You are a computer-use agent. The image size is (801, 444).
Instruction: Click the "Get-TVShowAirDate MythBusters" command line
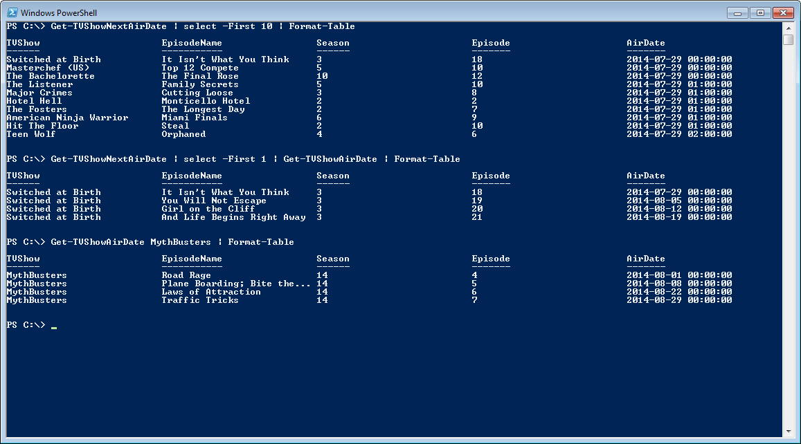pos(150,243)
